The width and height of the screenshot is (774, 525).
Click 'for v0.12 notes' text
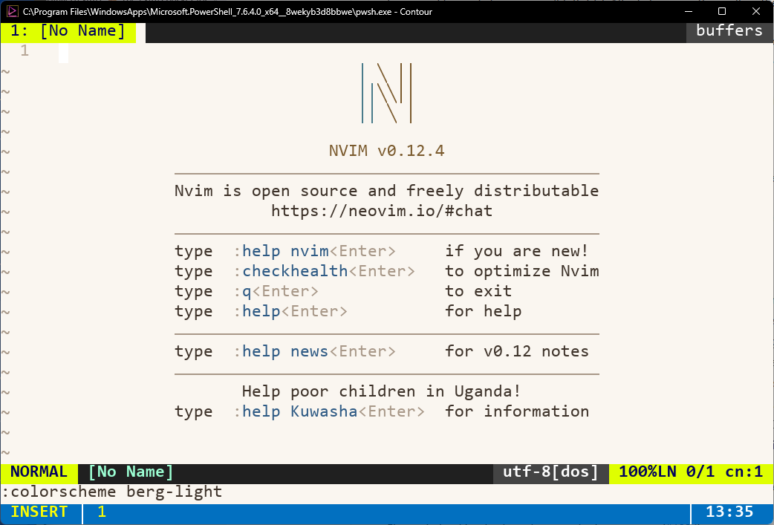(x=516, y=351)
